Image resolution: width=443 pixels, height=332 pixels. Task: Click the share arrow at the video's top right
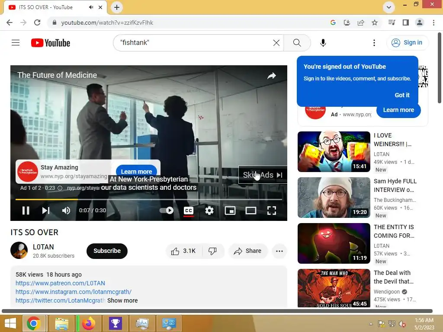(272, 76)
